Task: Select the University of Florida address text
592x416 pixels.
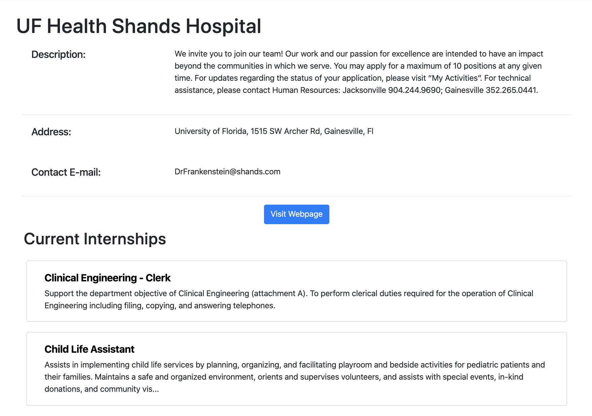Action: 274,131
